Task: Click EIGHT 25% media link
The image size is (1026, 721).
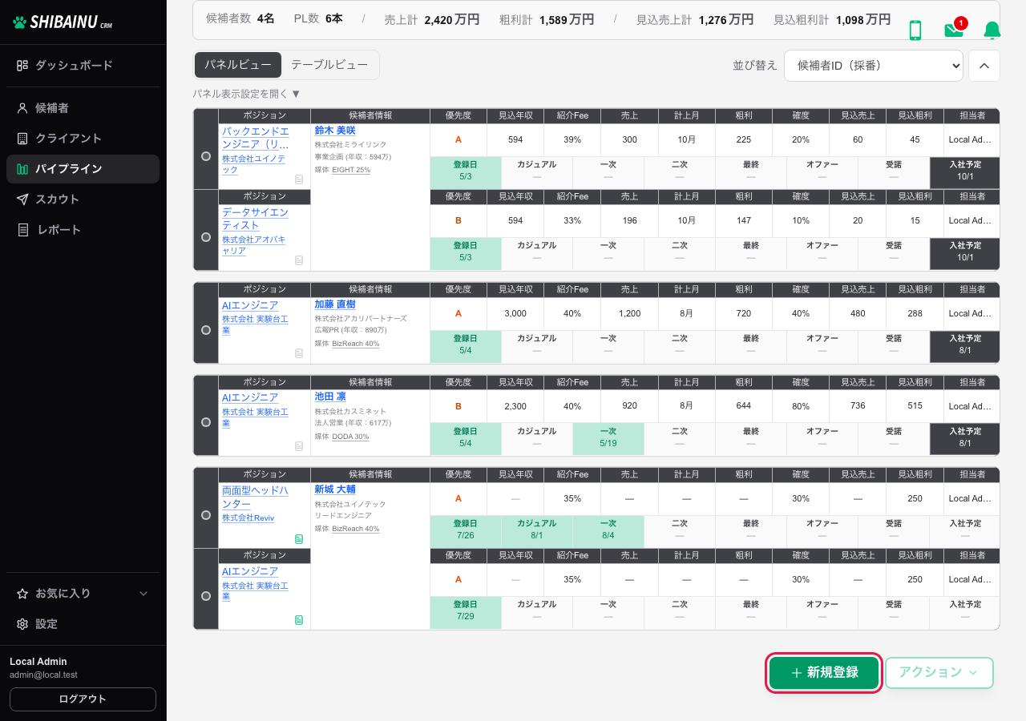Action: (x=351, y=170)
